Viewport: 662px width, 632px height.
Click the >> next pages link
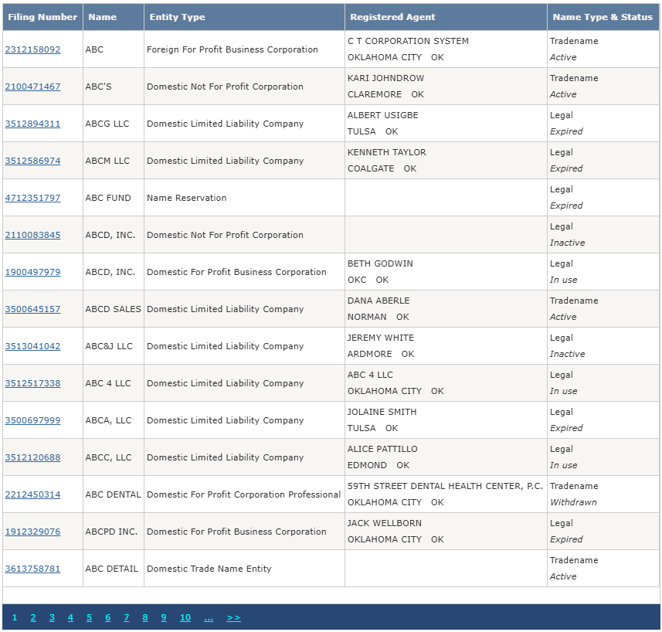click(x=233, y=617)
